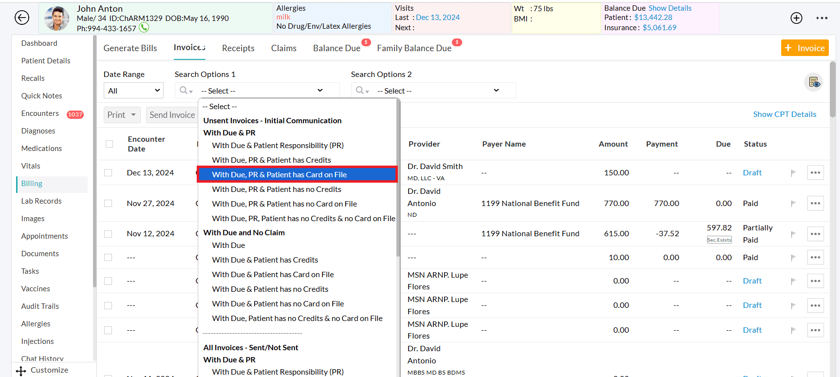The image size is (840, 377).
Task: Click Show CPT Details link
Action: coord(784,114)
